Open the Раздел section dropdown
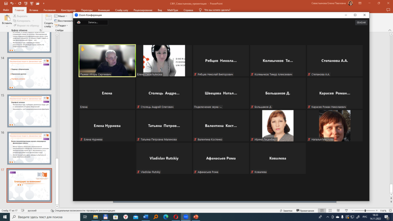Viewport: 393px width, 221px height. (x=61, y=26)
